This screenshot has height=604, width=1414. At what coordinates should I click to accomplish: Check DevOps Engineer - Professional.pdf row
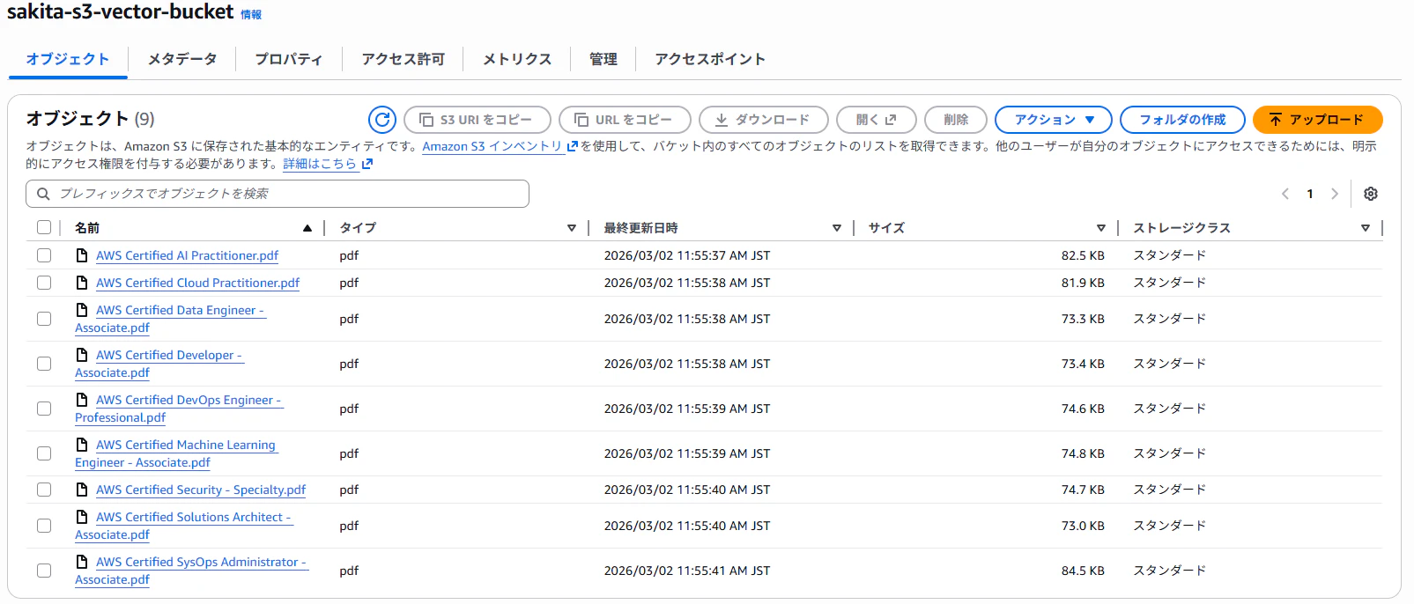(44, 409)
